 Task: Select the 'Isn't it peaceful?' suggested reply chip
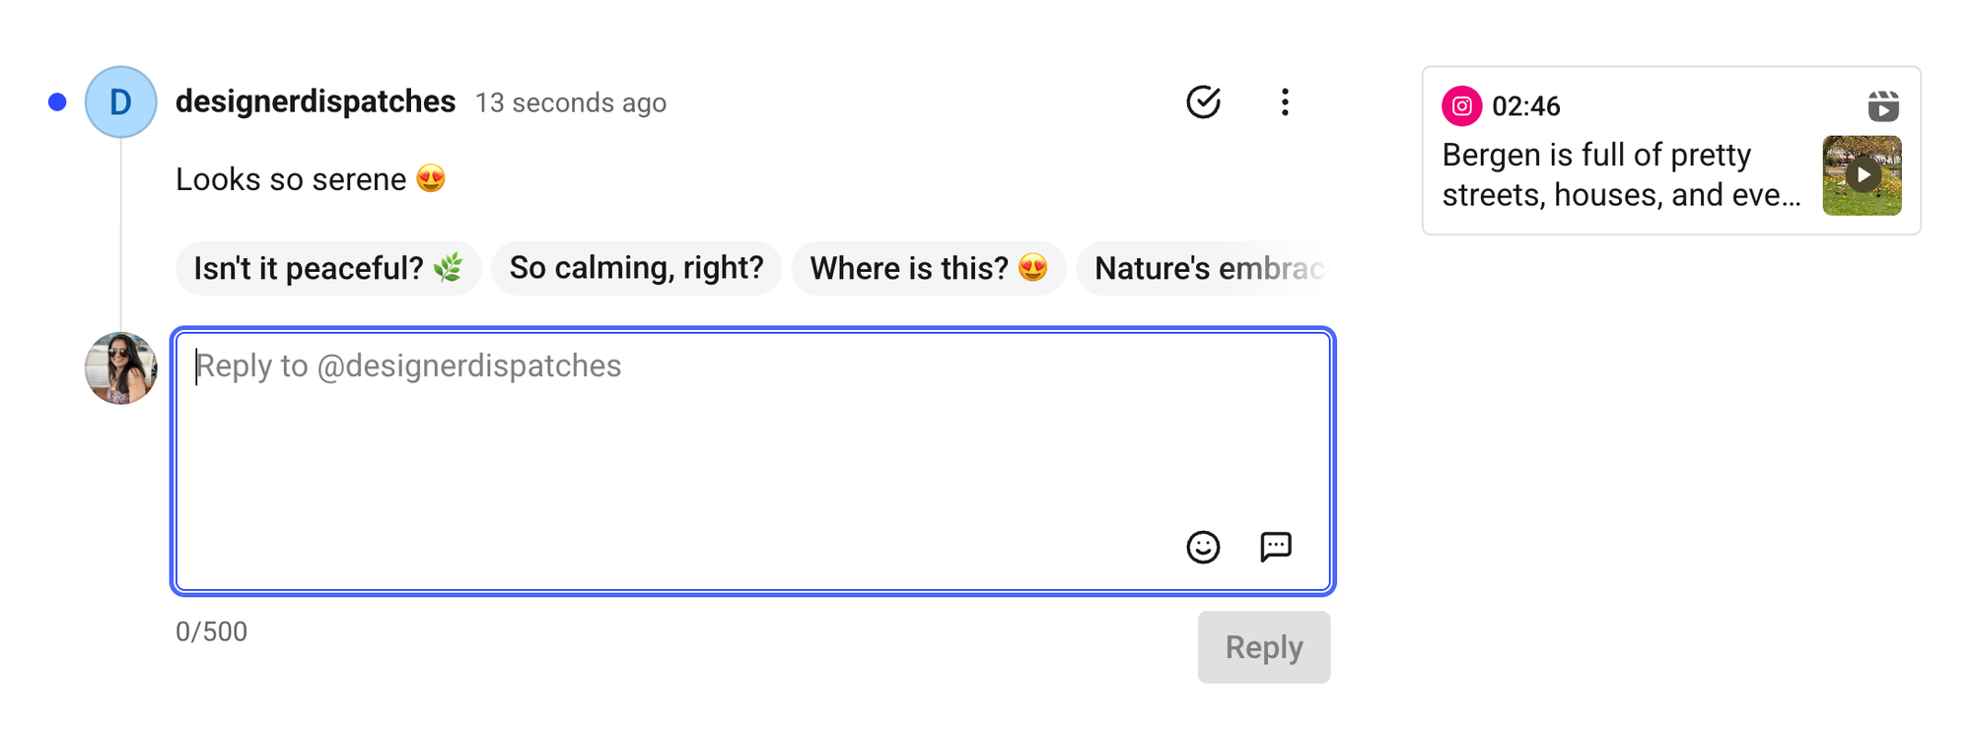(x=328, y=267)
